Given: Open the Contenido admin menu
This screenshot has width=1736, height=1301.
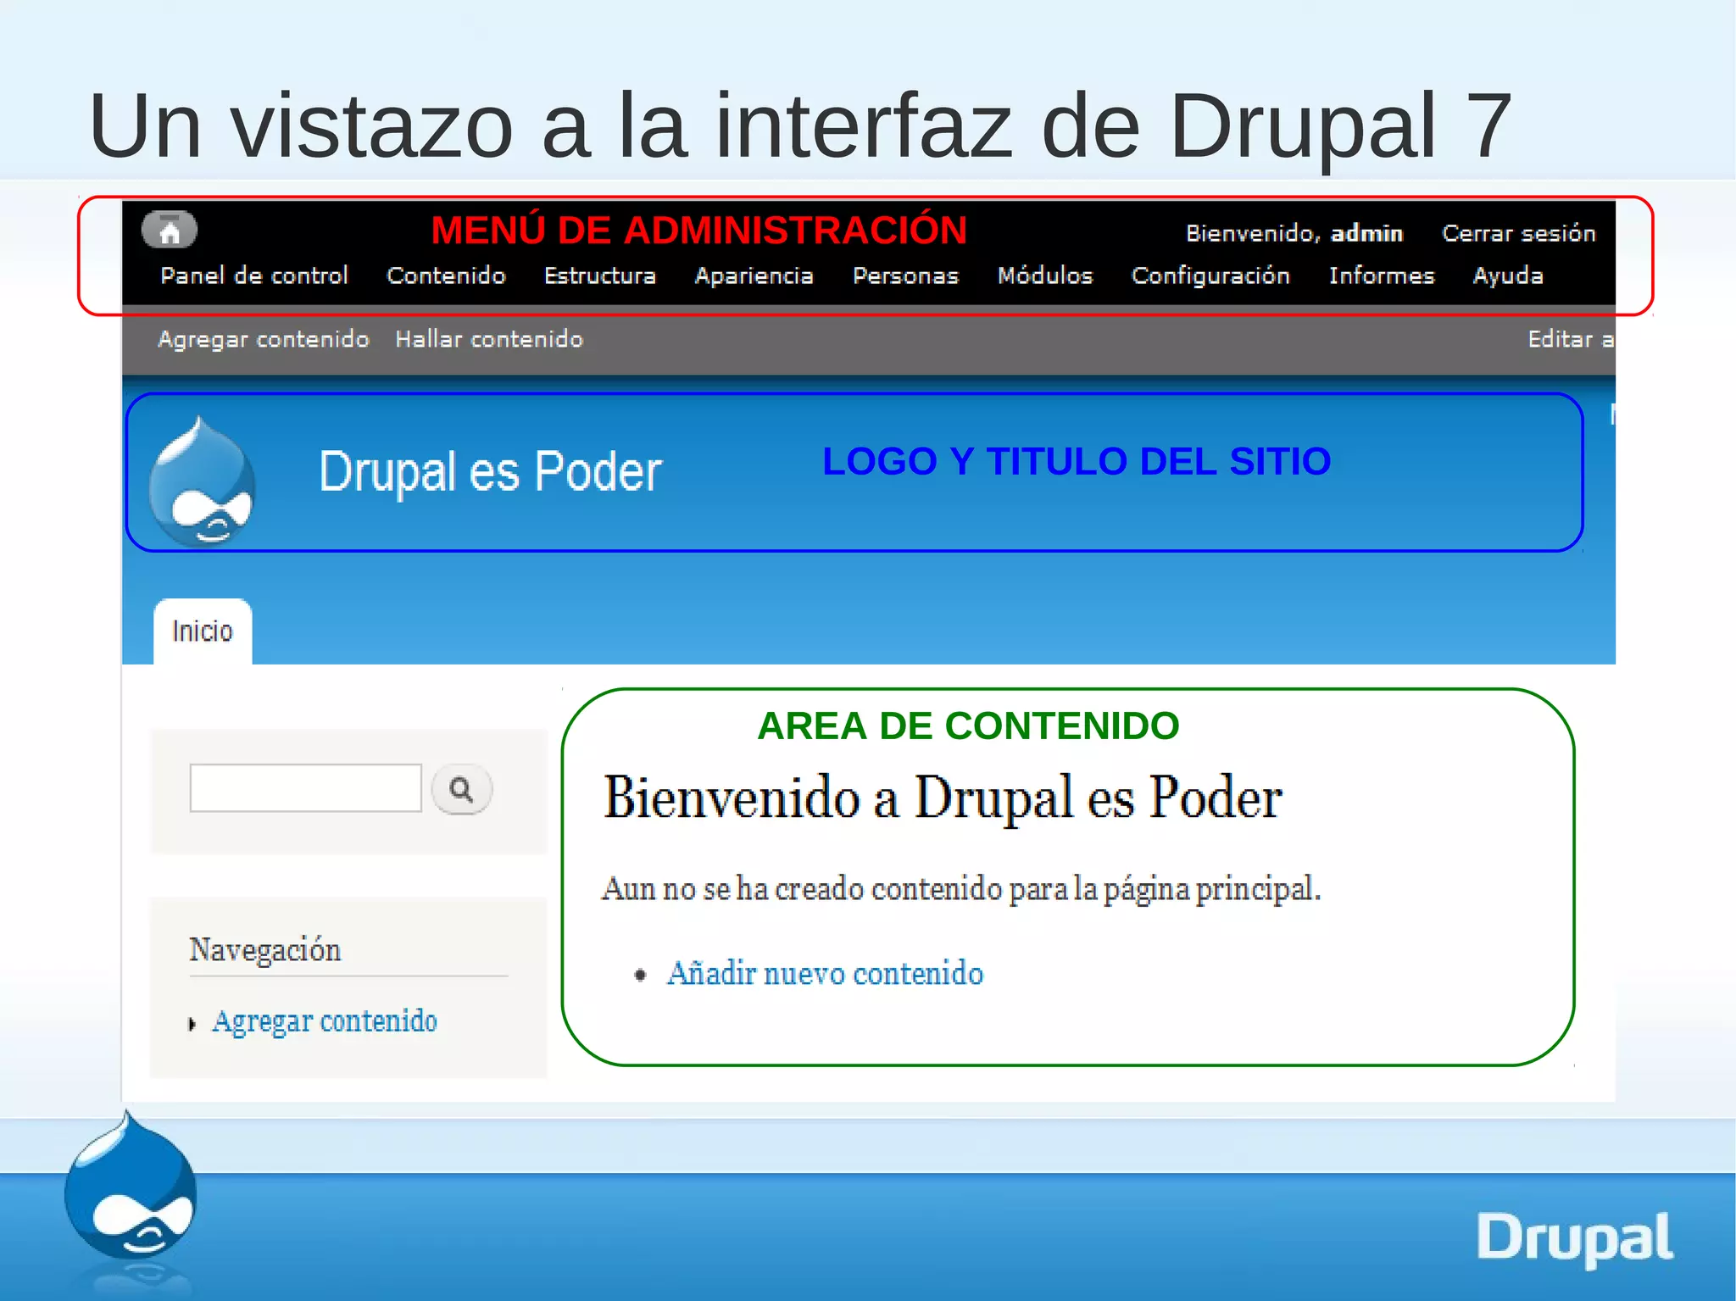Looking at the screenshot, I should click(446, 275).
